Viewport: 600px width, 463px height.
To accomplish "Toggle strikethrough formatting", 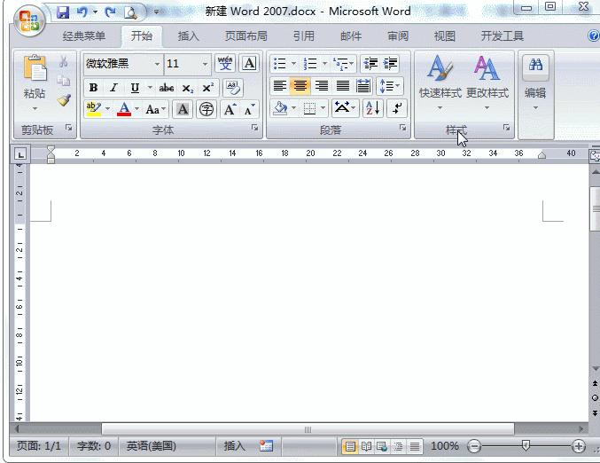I will pos(167,88).
